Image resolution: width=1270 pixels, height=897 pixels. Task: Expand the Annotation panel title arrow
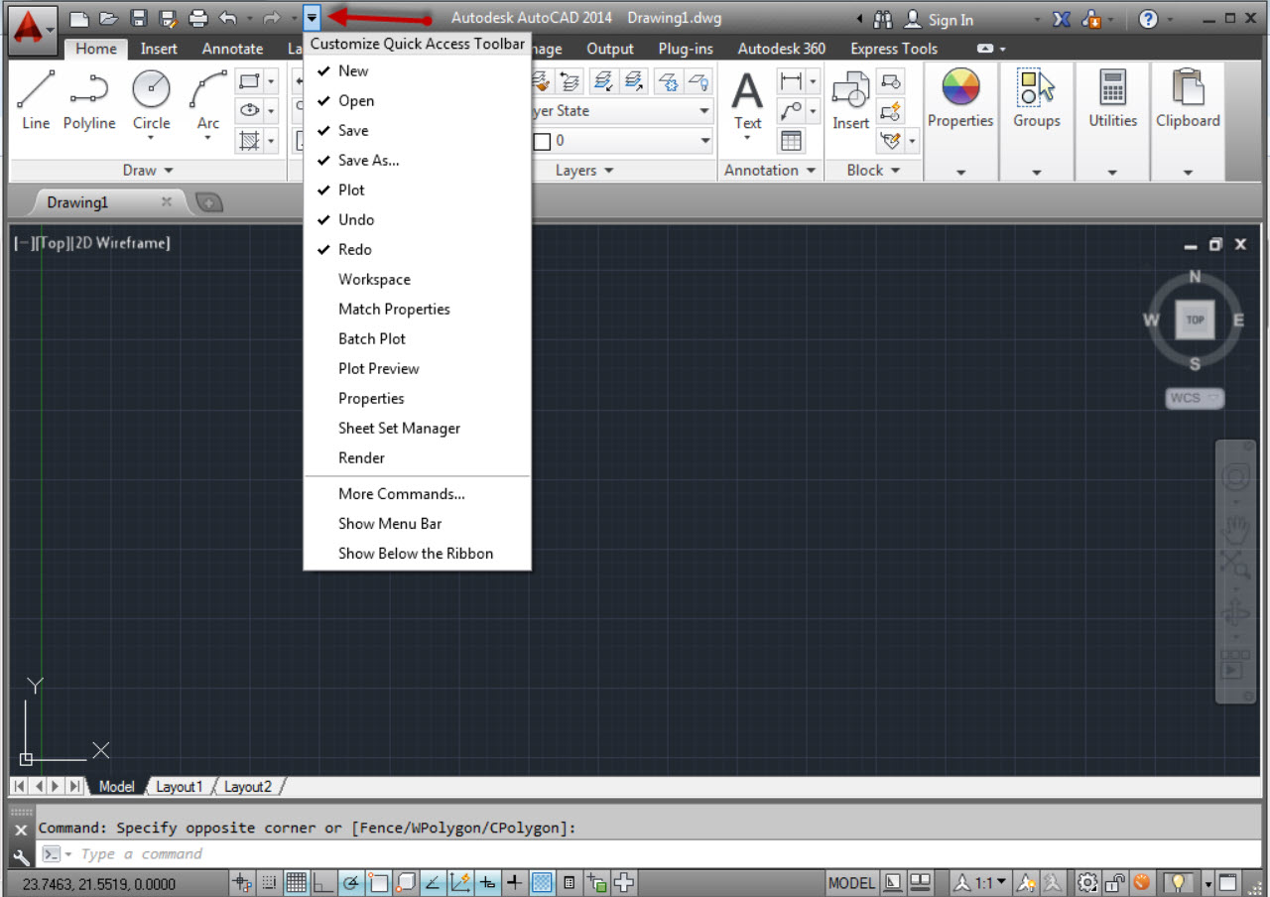click(811, 171)
